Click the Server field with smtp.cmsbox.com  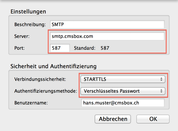(107, 36)
